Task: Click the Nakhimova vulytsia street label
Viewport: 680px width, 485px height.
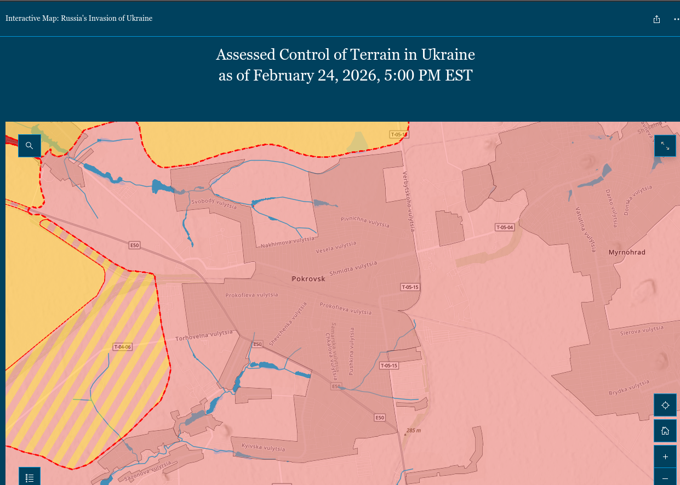Action: coord(288,242)
